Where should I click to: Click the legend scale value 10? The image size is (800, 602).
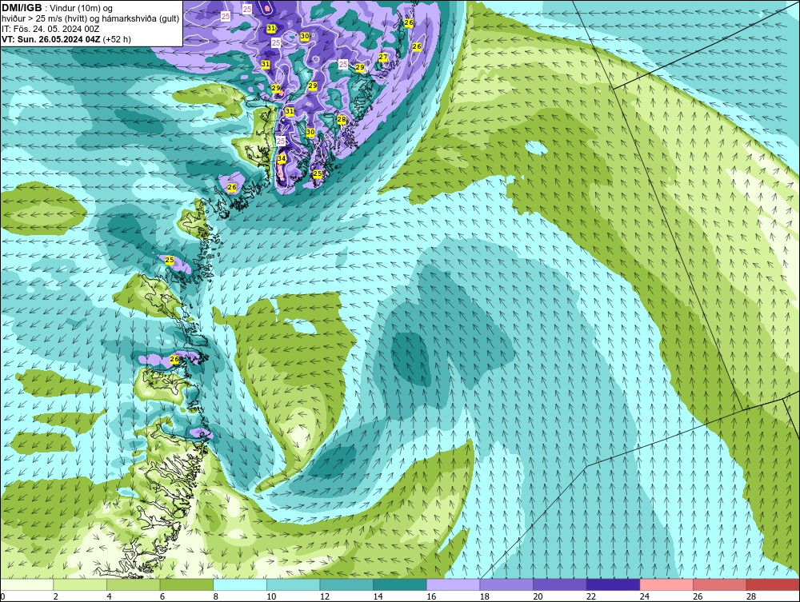point(271,596)
